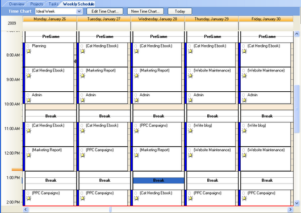
Task: Switch to the Overview tab
Action: (x=16, y=4)
